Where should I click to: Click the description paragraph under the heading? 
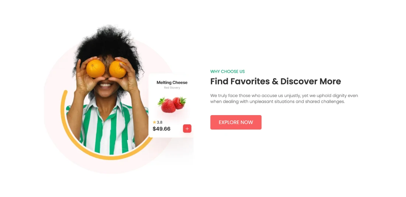click(x=284, y=98)
